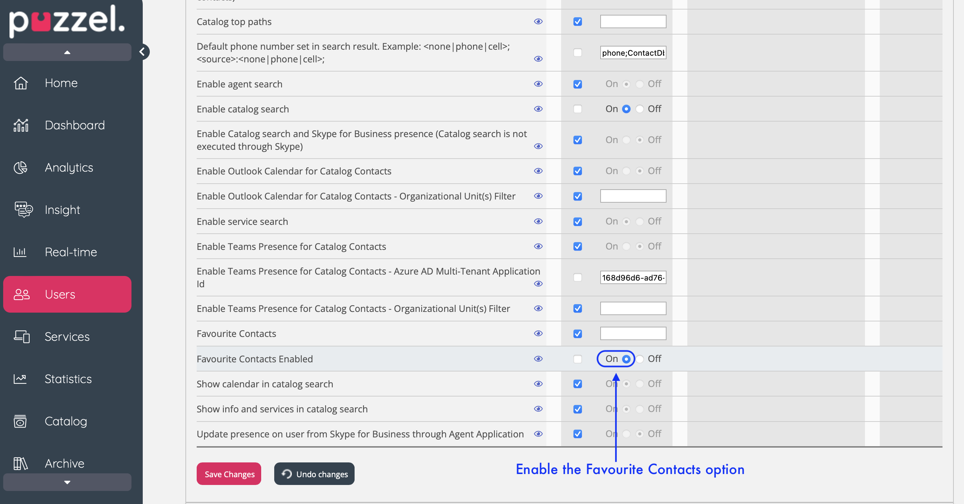Collapse sidebar with left chevron button

click(x=142, y=52)
